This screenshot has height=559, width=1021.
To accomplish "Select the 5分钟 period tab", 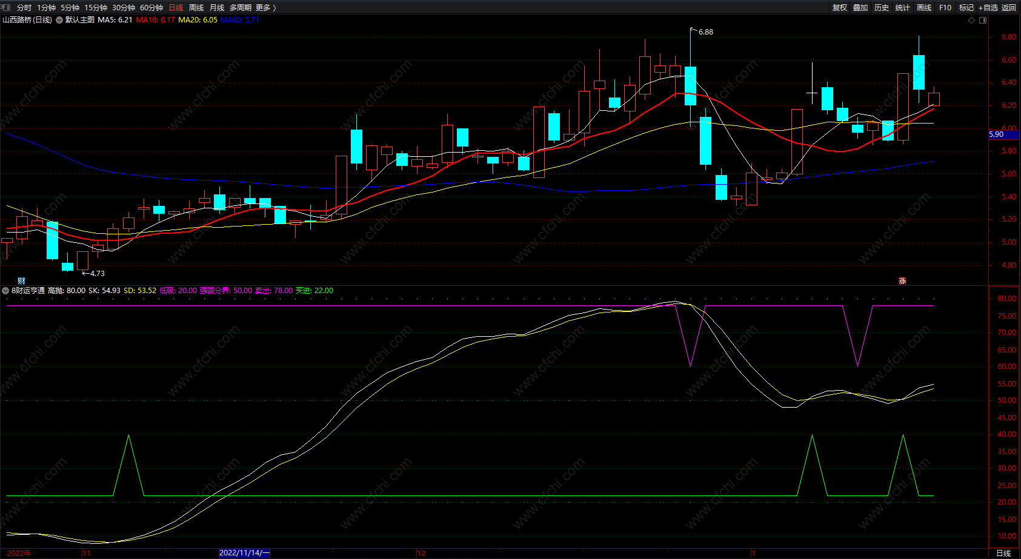I will click(x=70, y=8).
